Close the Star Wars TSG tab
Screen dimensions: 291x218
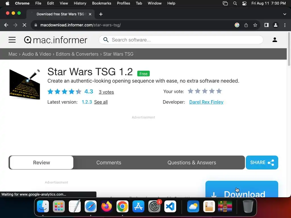[90, 14]
